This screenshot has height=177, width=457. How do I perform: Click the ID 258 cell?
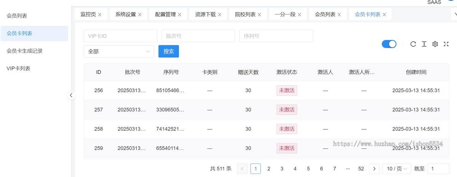[x=99, y=129]
